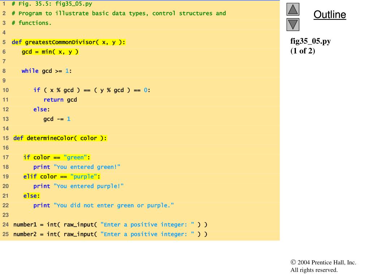Screen dimensions: 370x277
Task: Click the comment about basic data types
Action: (x=119, y=13)
